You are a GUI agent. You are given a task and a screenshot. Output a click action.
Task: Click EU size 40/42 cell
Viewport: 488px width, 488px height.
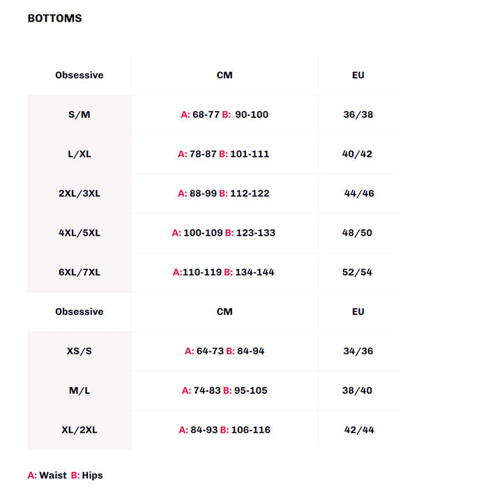point(358,154)
